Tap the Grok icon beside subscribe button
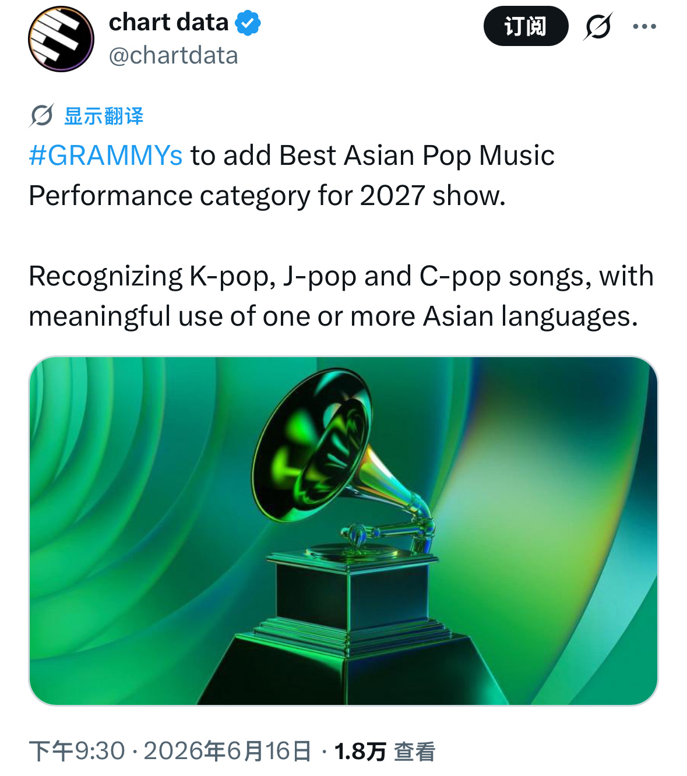Image resolution: width=687 pixels, height=776 pixels. click(598, 27)
